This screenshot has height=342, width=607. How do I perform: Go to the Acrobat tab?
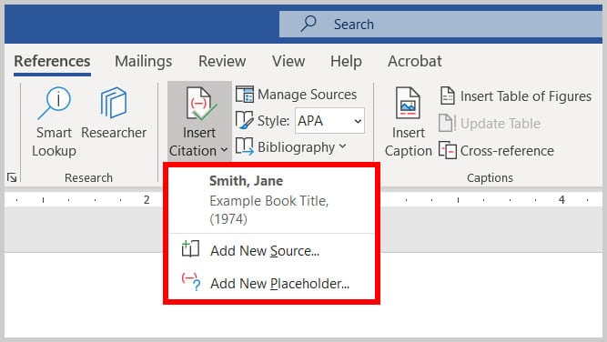pos(415,61)
